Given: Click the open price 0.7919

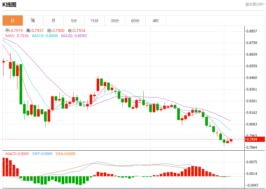Looking at the screenshot, I should [17, 31].
